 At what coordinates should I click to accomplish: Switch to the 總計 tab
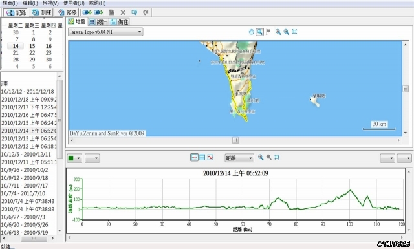tap(98, 22)
